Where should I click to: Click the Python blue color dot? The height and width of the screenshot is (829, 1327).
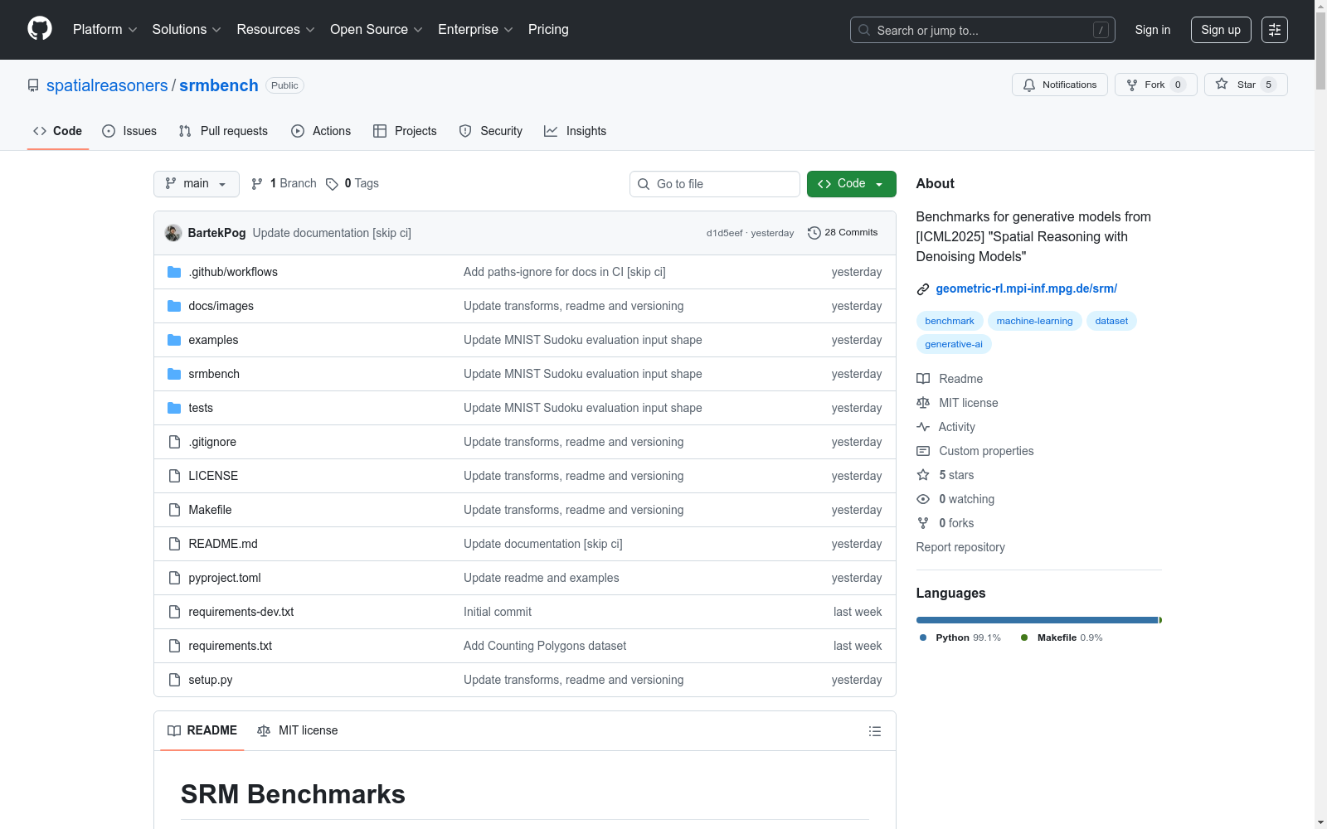(923, 638)
